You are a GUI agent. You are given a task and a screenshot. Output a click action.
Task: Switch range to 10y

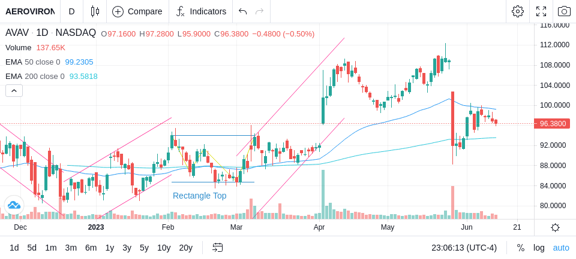[164, 248]
